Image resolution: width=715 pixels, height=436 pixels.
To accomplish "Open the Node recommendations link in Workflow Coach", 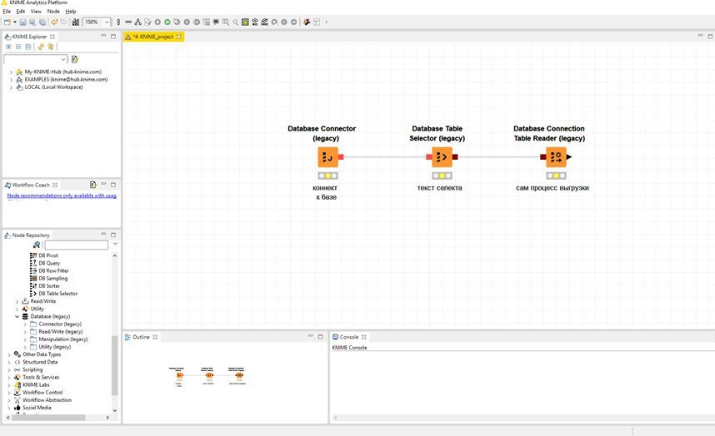I will pyautogui.click(x=62, y=196).
